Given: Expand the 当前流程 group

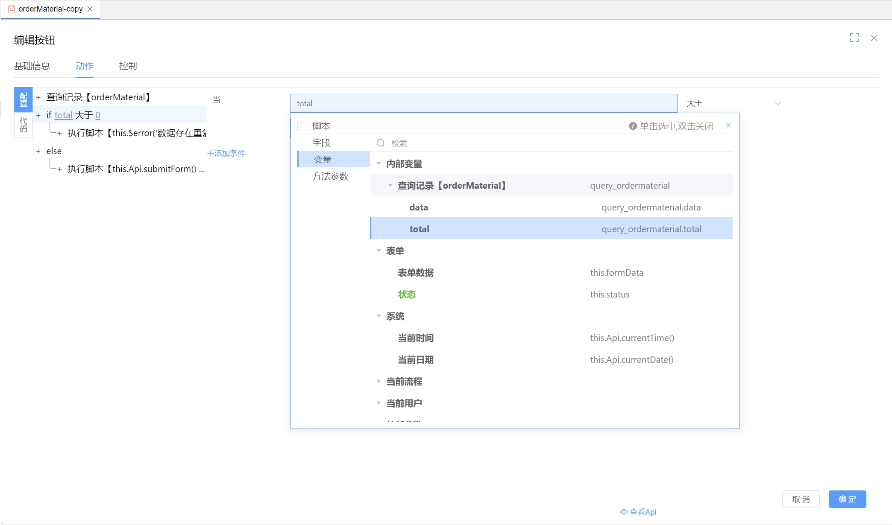Looking at the screenshot, I should click(379, 381).
